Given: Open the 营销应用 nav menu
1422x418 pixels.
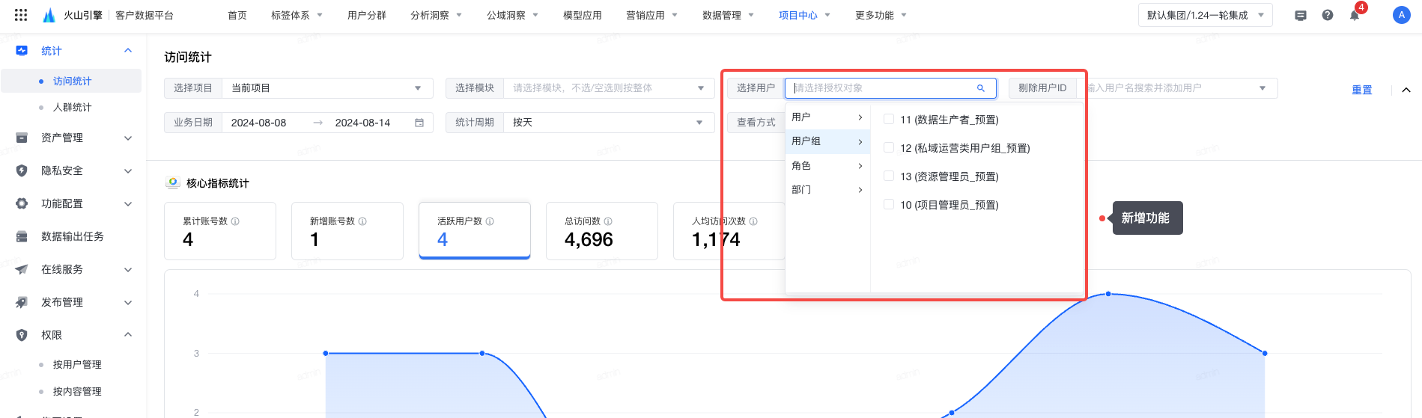Looking at the screenshot, I should click(x=652, y=15).
